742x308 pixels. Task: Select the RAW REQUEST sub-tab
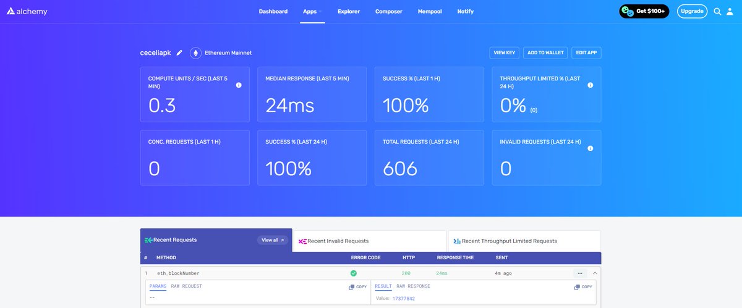click(187, 286)
